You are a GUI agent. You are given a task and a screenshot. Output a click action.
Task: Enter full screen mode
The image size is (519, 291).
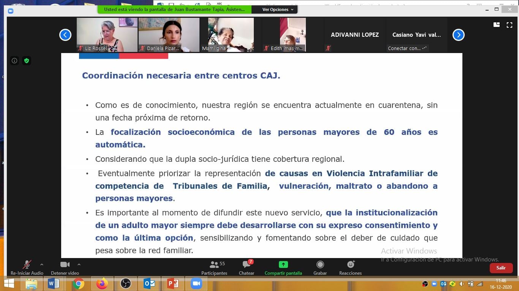(x=510, y=25)
